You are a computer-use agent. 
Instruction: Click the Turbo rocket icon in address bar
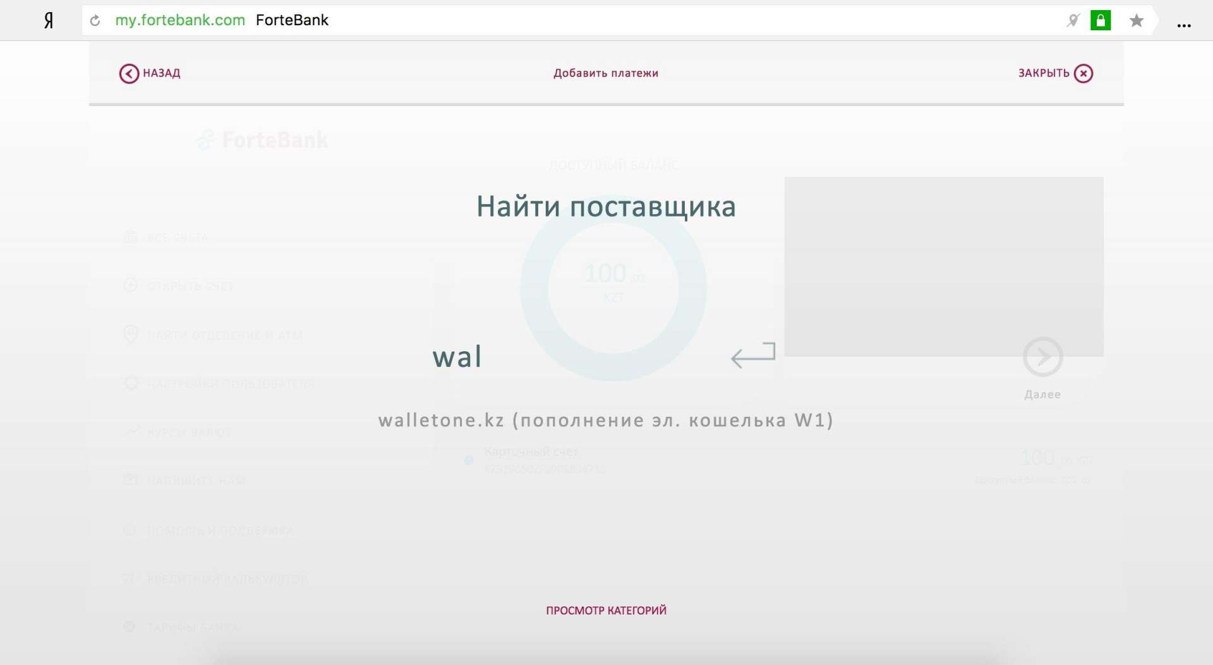[1073, 21]
